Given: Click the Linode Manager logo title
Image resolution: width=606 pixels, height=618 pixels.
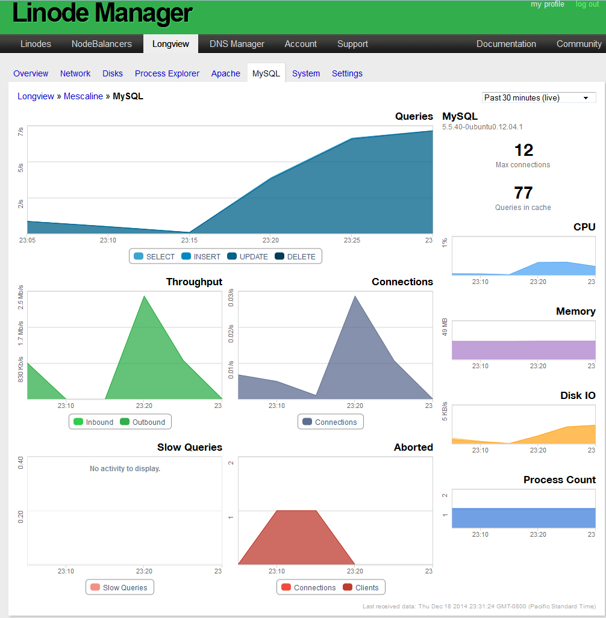Looking at the screenshot, I should 102,13.
